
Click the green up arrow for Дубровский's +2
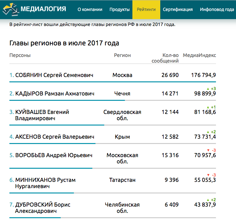tap(208, 200)
